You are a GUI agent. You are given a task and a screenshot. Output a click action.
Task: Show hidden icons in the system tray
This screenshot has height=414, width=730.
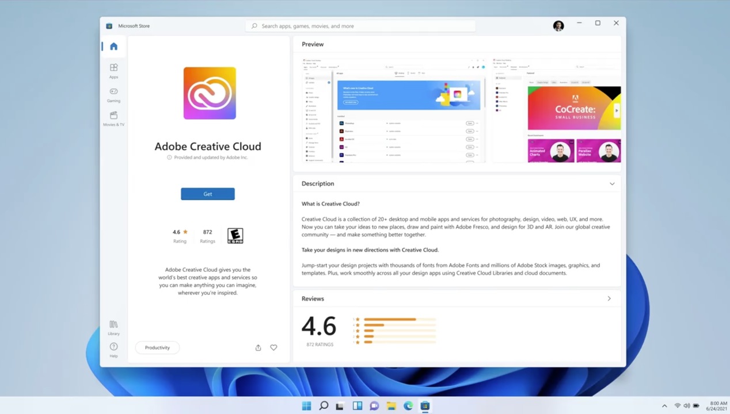coord(664,406)
